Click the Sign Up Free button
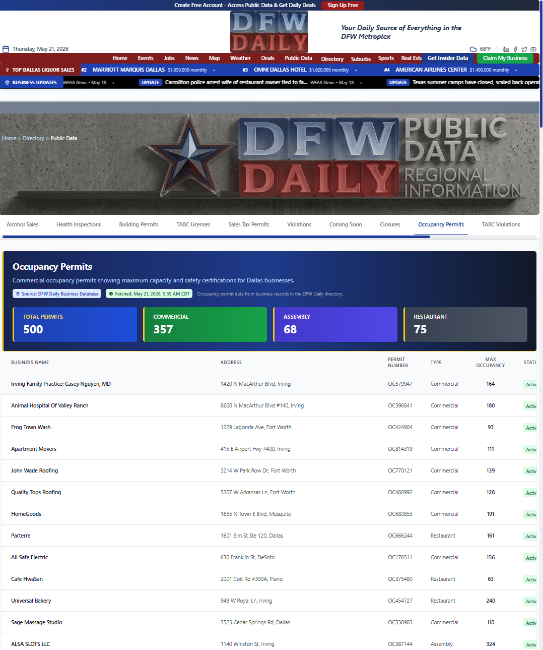This screenshot has width=543, height=650. 343,5
